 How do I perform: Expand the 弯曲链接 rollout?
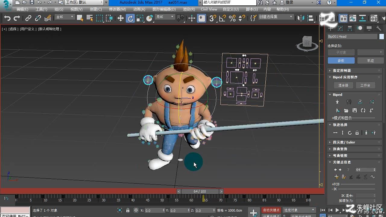click(354, 156)
